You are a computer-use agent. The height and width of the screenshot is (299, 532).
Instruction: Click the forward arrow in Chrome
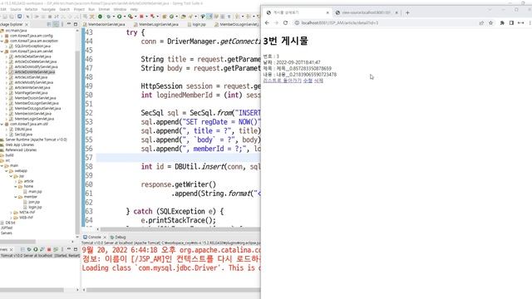click(276, 22)
